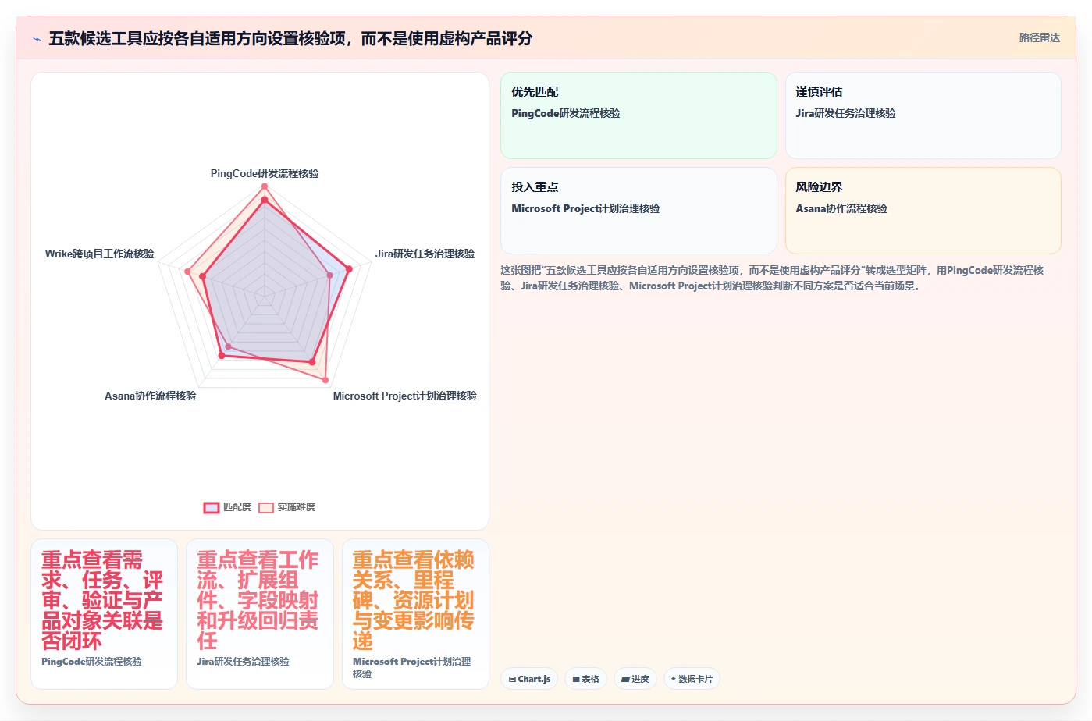The image size is (1092, 721).
Task: Click Asana协作流程核验 in the 风险边界 card
Action: click(841, 208)
